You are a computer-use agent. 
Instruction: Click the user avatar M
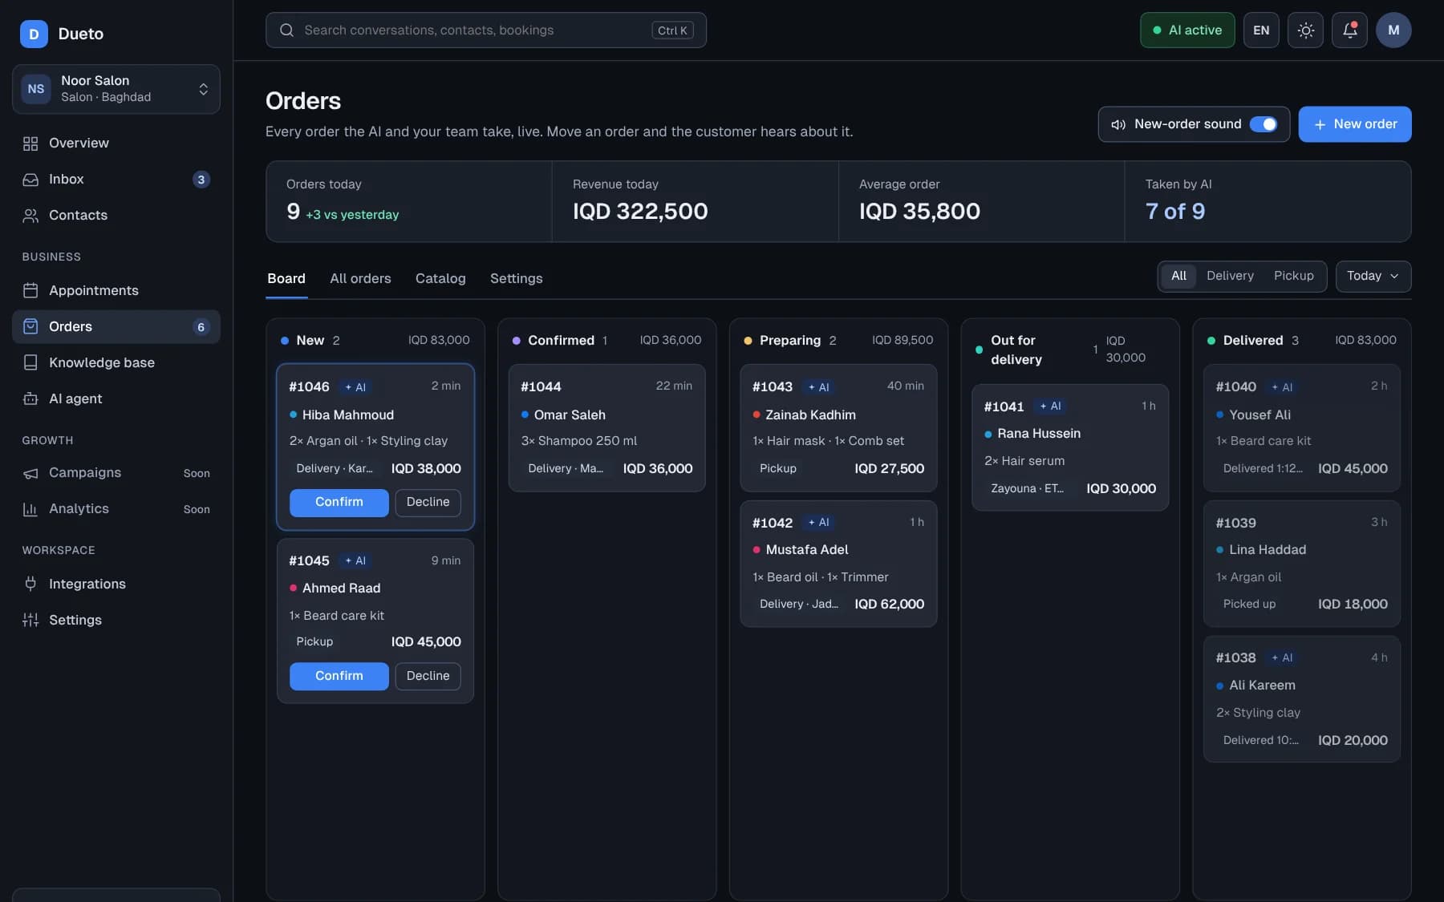(1393, 30)
